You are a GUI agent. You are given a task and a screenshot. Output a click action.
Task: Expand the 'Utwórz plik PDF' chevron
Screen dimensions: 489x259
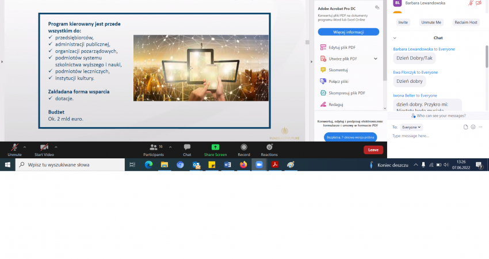[376, 59]
